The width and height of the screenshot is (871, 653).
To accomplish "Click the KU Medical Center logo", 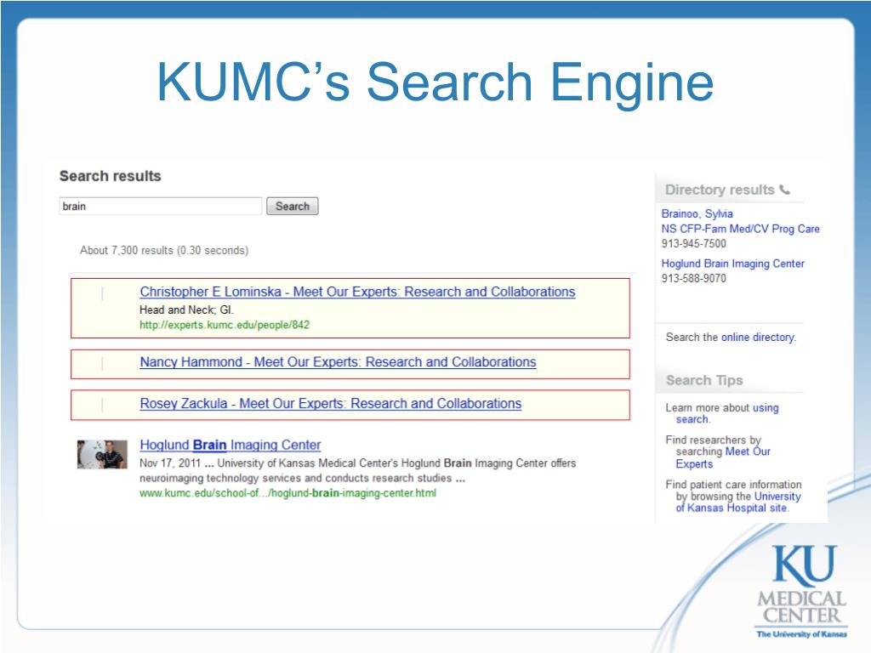I will coord(801,592).
